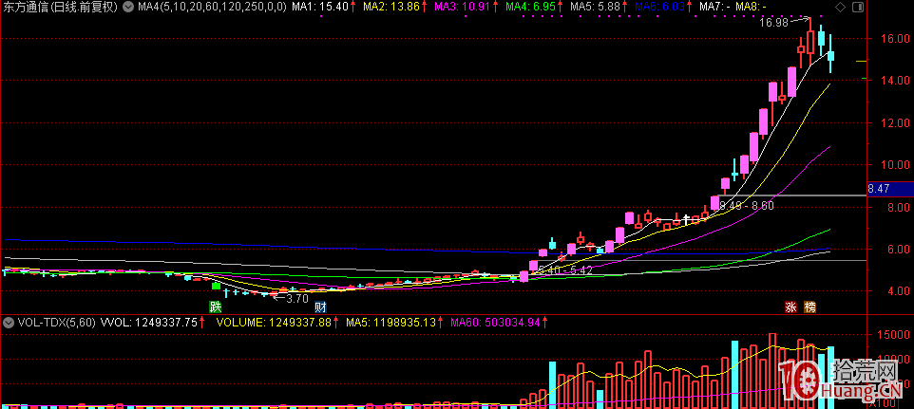Screen dimensions: 914x409
Task: Select the magenta MA3: 10.91 value
Action: 463,7
